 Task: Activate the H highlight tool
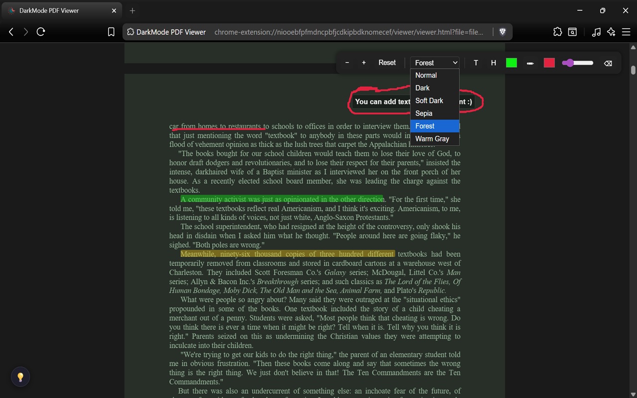(494, 63)
